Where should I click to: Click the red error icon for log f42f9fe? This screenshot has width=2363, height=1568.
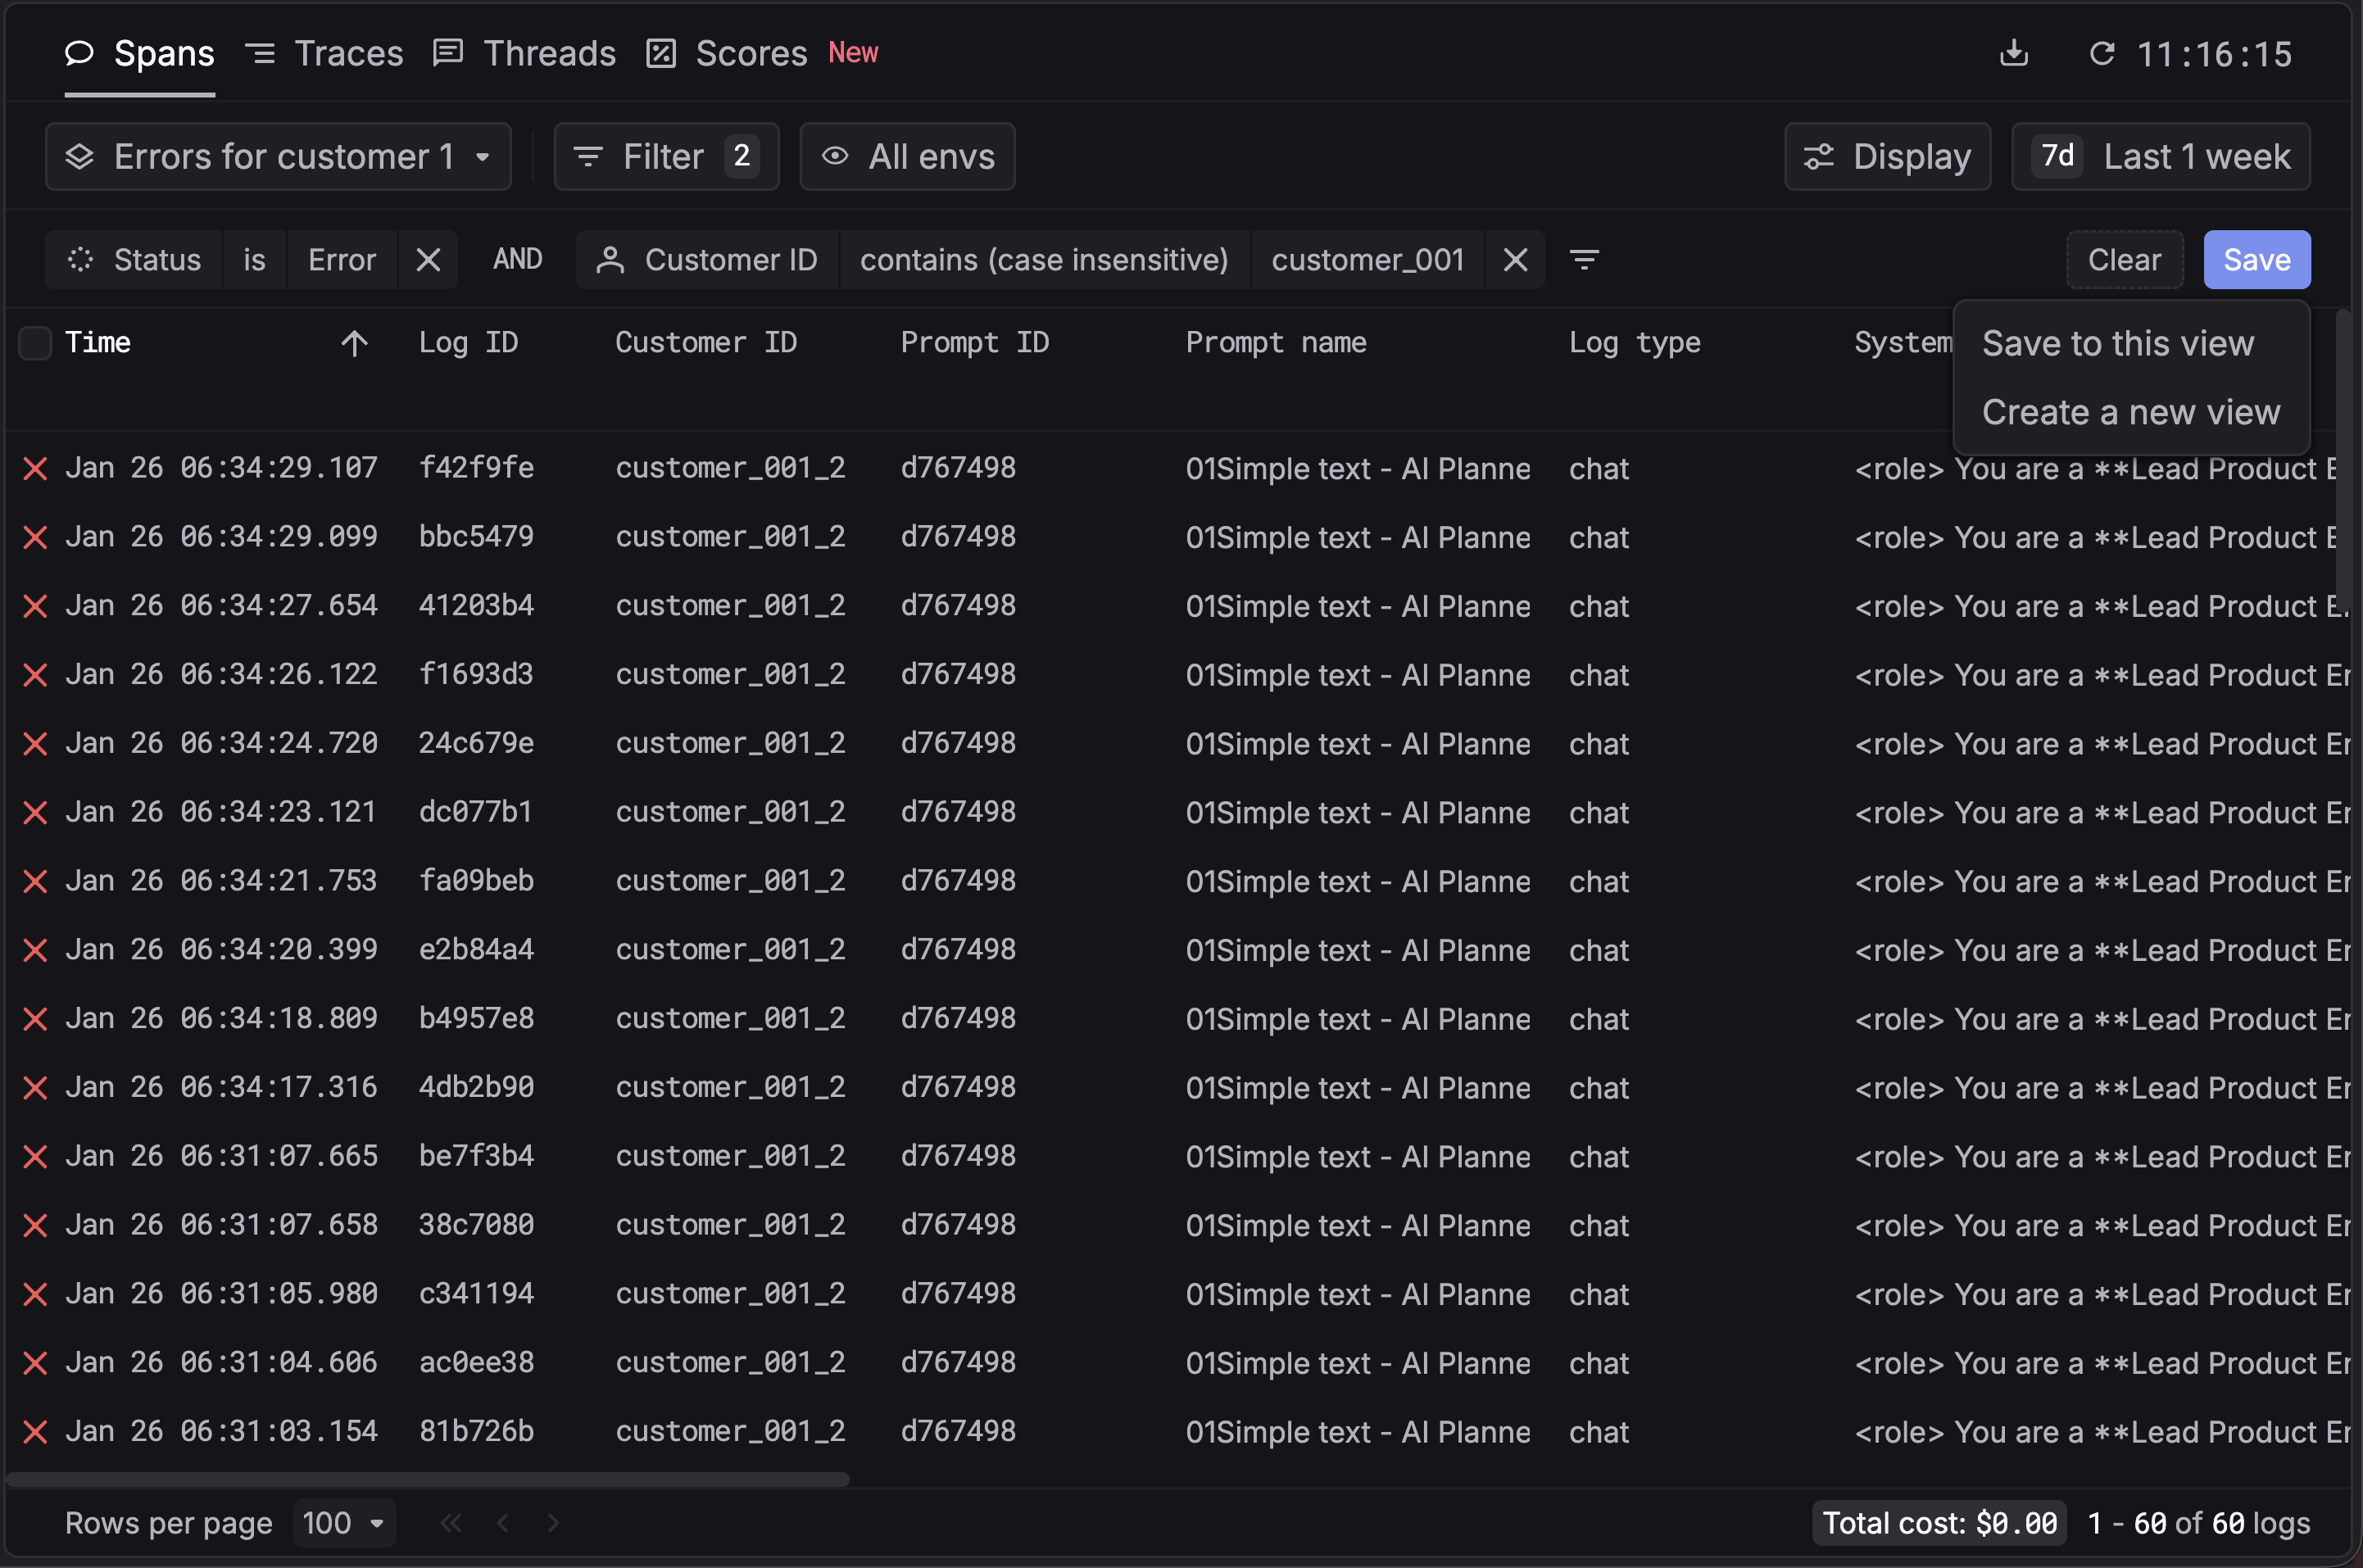35,468
